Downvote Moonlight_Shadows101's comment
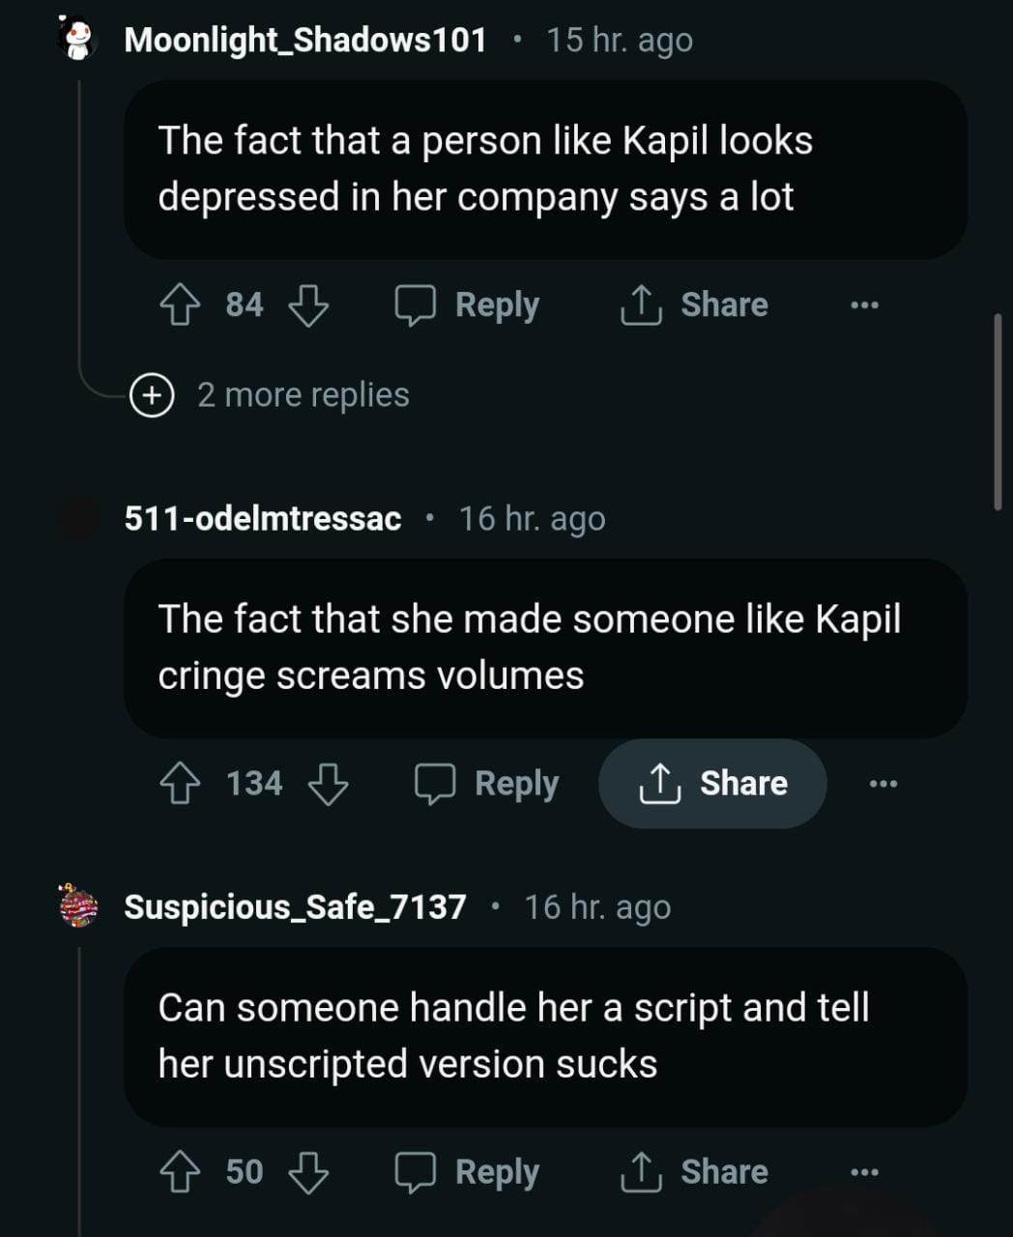Viewport: 1013px width, 1237px height. point(308,305)
